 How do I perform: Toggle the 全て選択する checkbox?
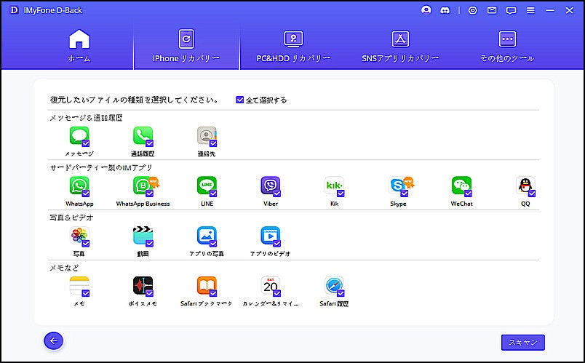point(239,100)
